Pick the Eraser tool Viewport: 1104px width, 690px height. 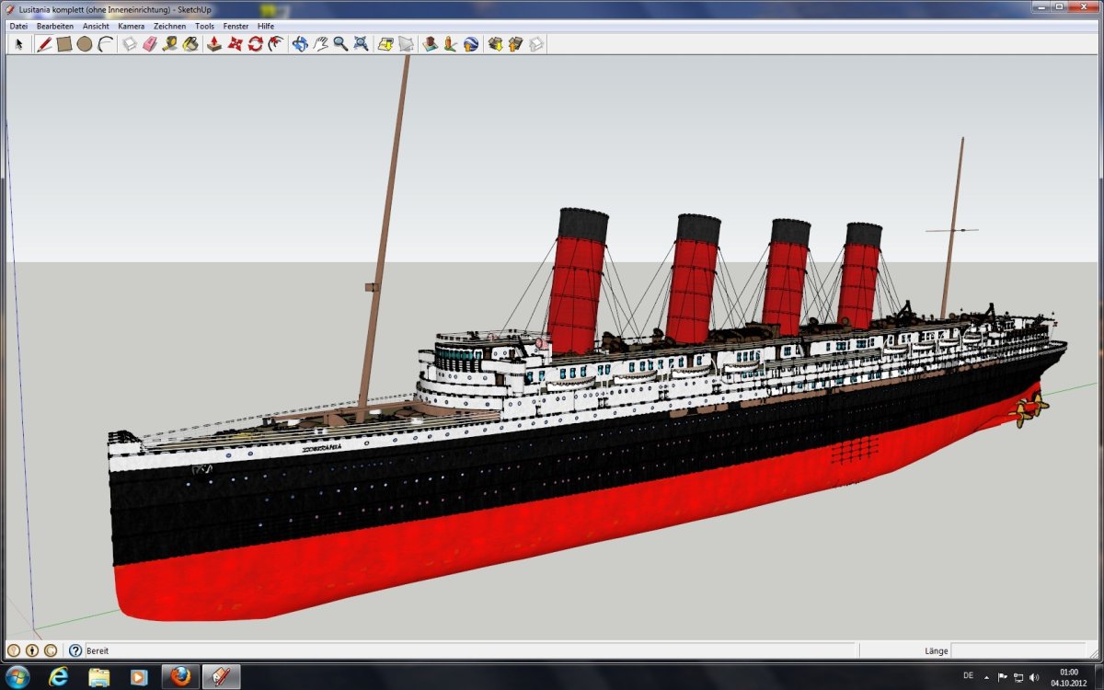pyautogui.click(x=149, y=44)
